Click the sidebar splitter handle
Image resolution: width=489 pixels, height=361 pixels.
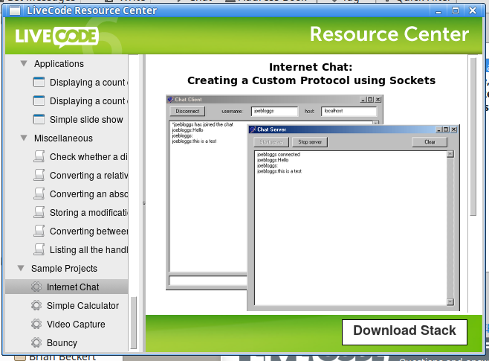(143, 202)
